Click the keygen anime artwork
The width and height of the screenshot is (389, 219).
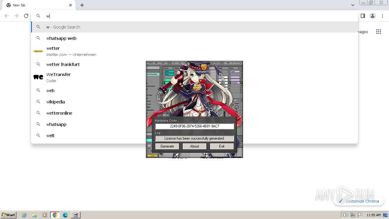click(194, 89)
